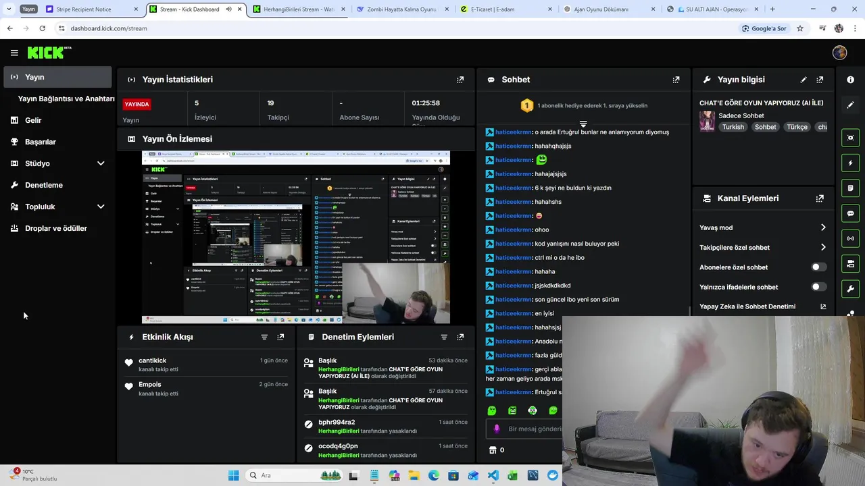Open the Windows Start button

(234, 475)
